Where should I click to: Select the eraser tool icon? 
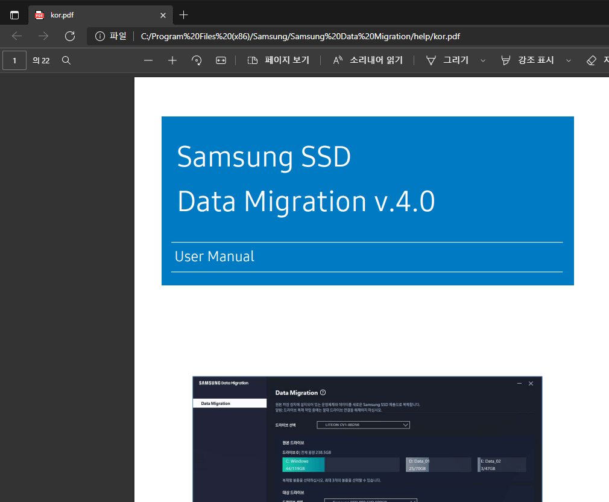[x=591, y=60]
